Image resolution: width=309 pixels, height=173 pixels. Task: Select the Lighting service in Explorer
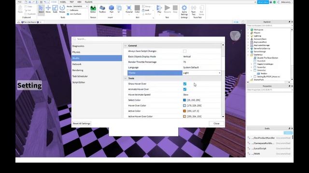[x=257, y=36]
